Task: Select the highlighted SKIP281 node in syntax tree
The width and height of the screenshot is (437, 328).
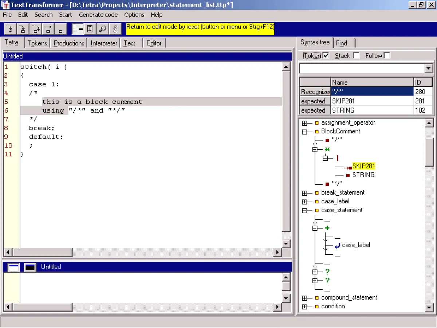Action: click(364, 166)
